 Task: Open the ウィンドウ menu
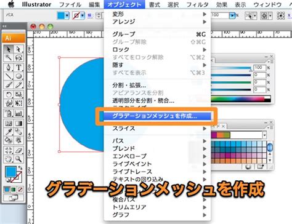coord(267,4)
